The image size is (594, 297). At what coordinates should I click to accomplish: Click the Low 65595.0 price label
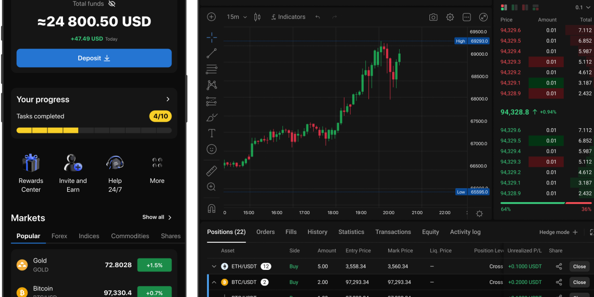472,192
